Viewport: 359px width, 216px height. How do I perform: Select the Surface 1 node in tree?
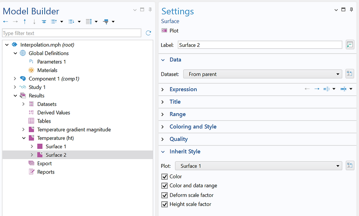[x=56, y=146]
